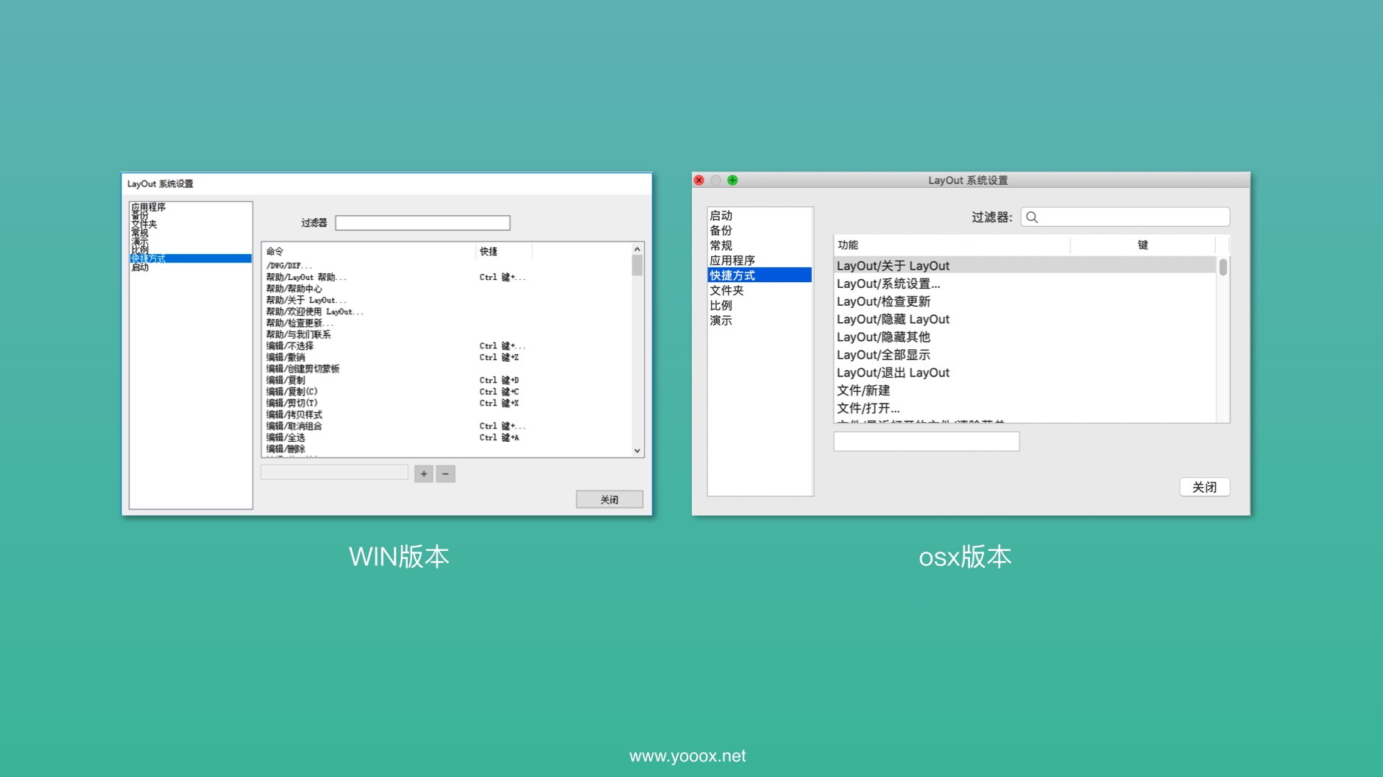Select 应用程序 in the macOS sidebar
1383x777 pixels.
[732, 261]
